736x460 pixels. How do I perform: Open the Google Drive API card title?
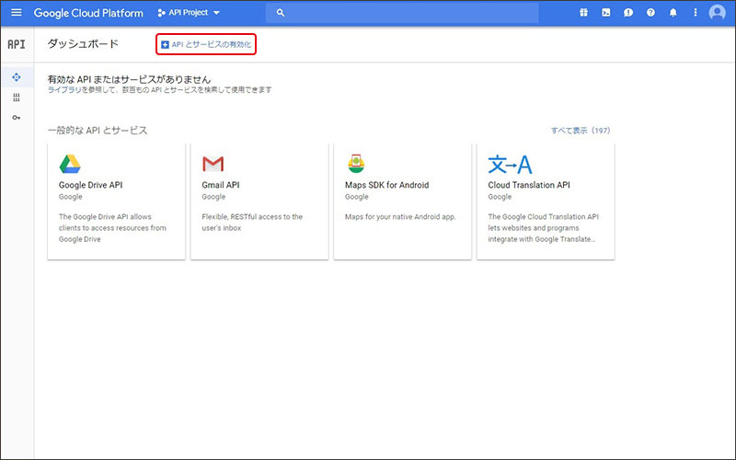point(90,185)
